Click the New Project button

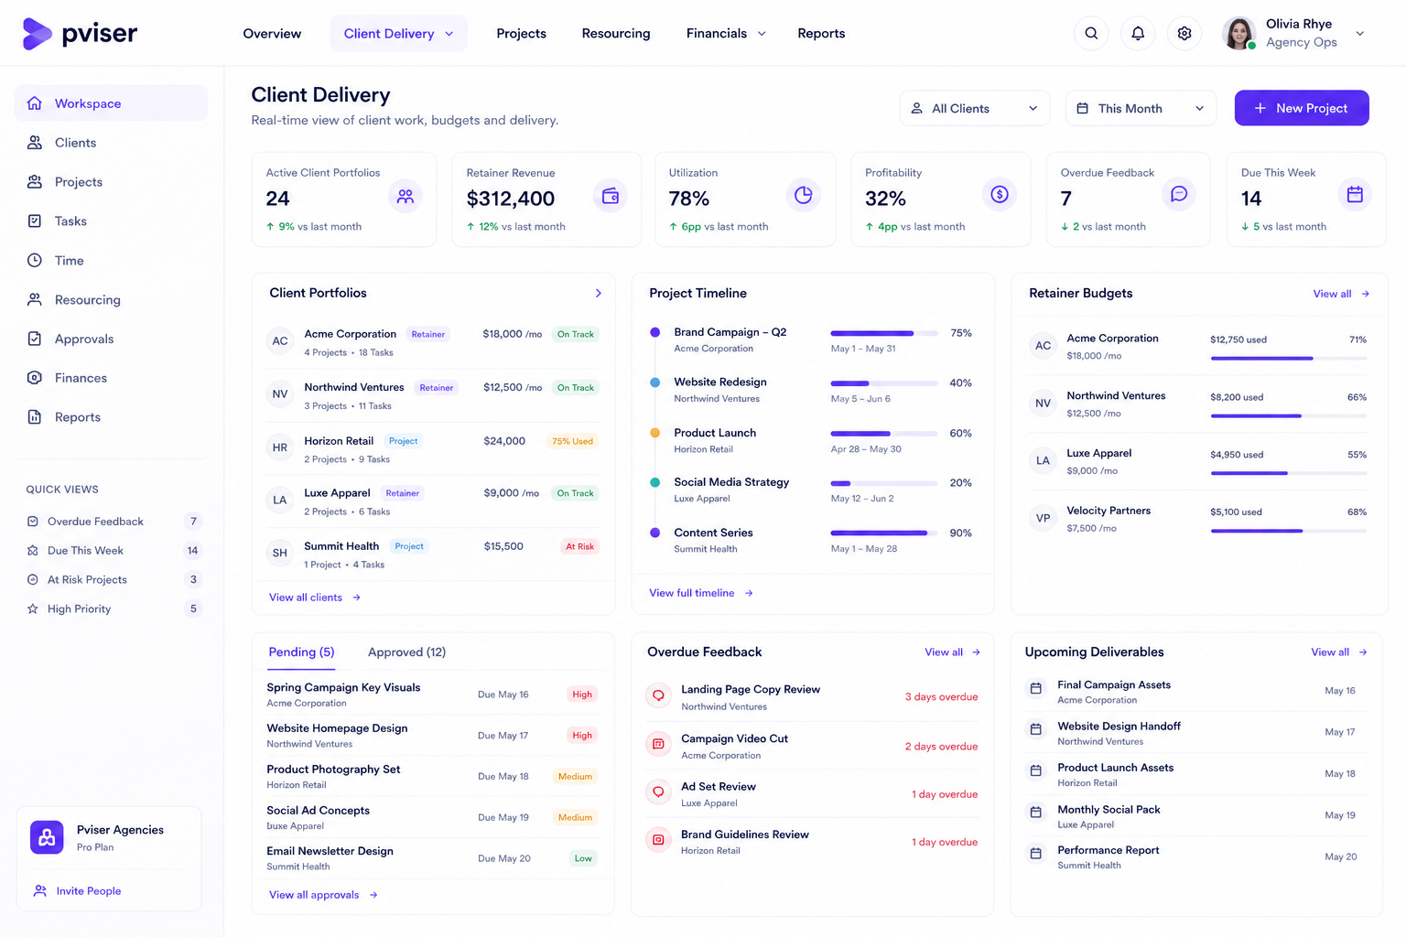[1302, 108]
